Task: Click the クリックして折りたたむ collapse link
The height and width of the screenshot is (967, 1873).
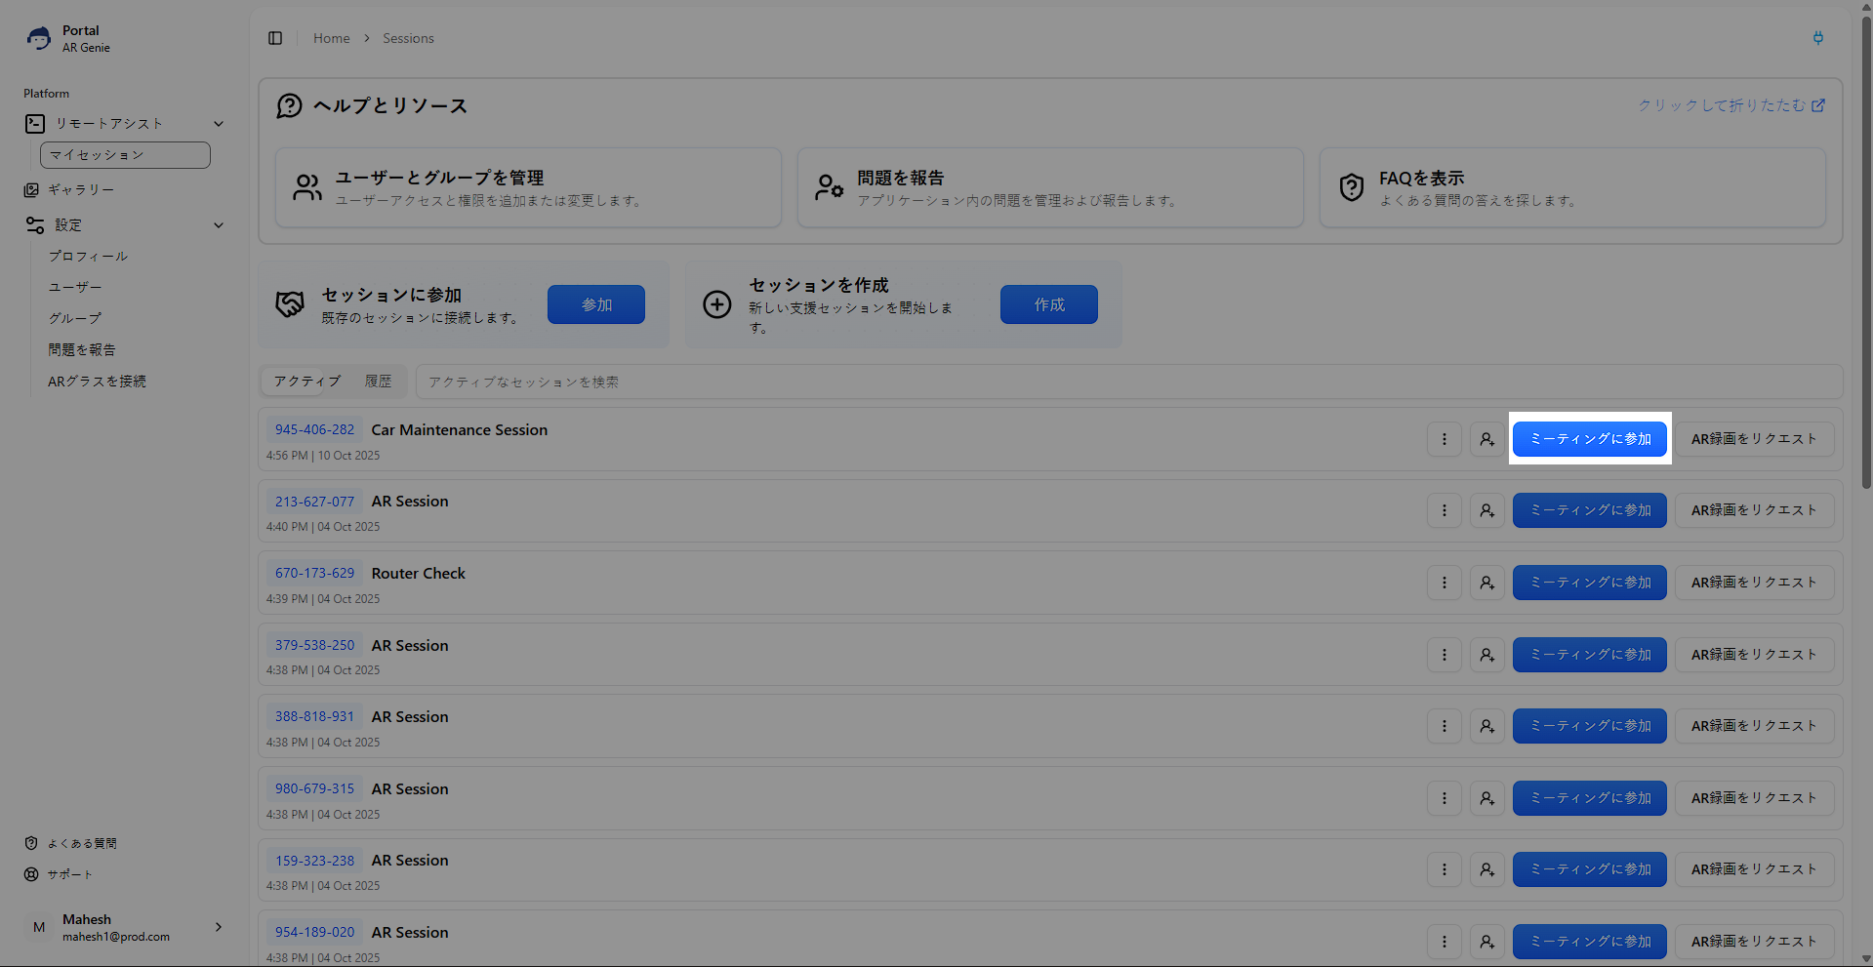Action: (1730, 105)
